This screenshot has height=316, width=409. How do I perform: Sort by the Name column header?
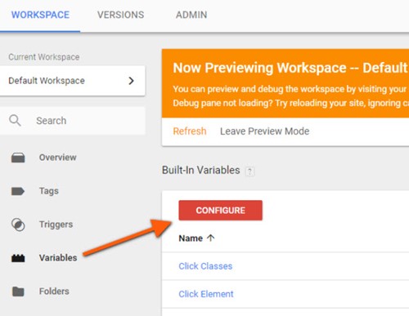point(191,238)
